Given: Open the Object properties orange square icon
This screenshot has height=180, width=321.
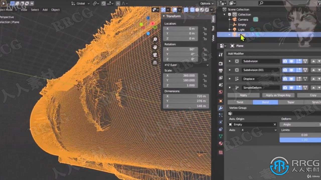Looking at the screenshot, I should coord(221,101).
